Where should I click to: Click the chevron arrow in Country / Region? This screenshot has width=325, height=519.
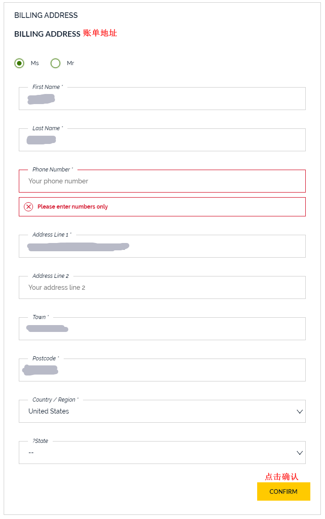click(x=300, y=411)
